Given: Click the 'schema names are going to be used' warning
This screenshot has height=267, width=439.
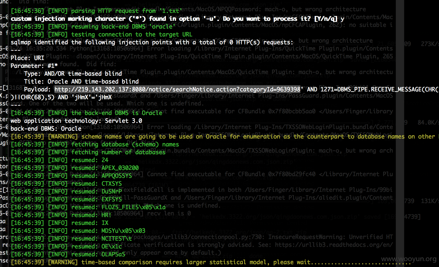Looking at the screenshot, I should (225, 136).
